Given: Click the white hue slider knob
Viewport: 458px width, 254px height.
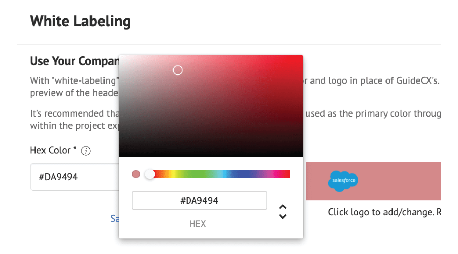Looking at the screenshot, I should 150,174.
